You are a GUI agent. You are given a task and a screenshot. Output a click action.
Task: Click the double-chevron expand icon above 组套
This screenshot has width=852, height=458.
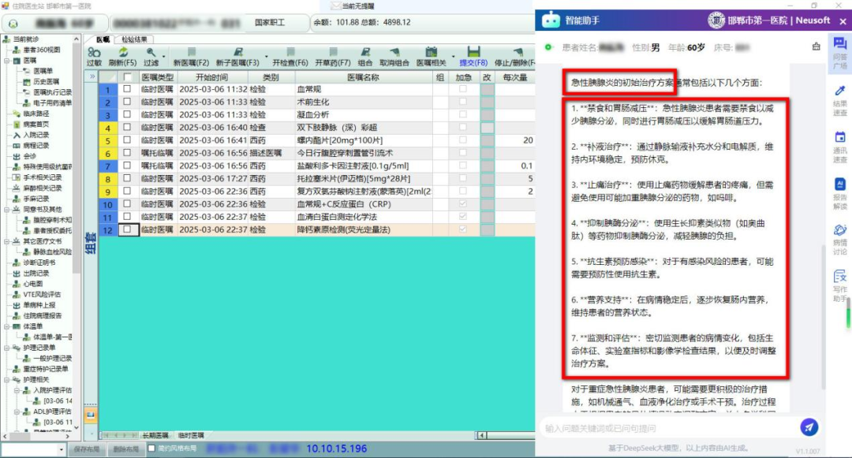92,76
